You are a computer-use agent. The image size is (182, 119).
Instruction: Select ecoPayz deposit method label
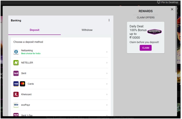coord(26,105)
